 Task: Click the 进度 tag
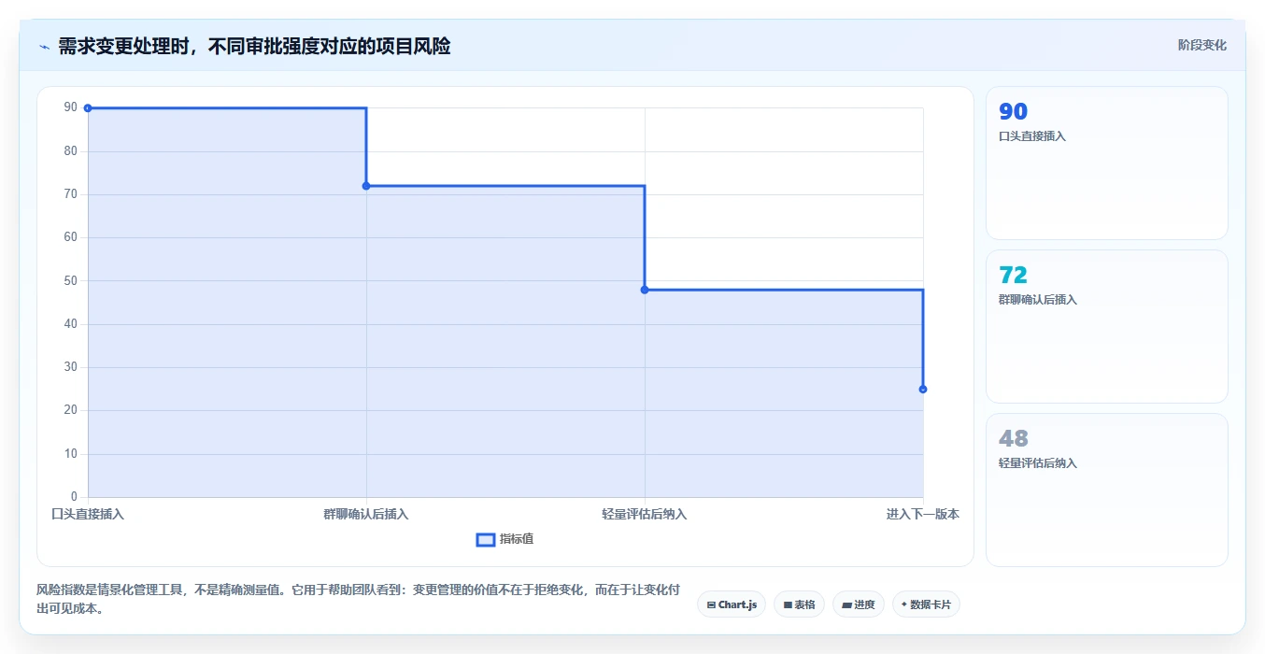click(859, 604)
